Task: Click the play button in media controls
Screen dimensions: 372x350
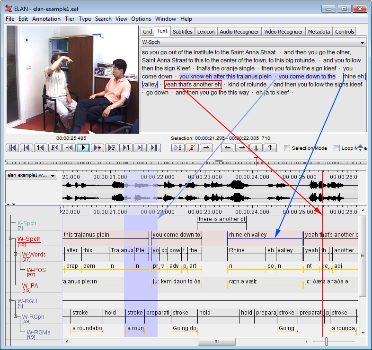Action: 83,148
